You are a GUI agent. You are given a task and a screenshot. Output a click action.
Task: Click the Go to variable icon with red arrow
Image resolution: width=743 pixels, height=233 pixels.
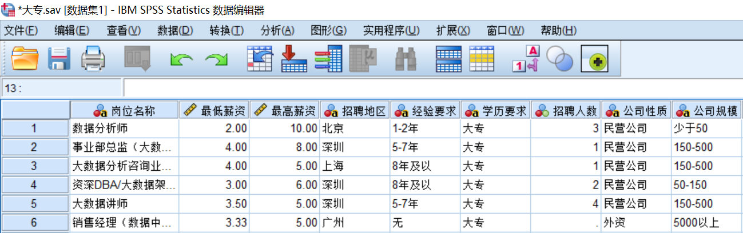(295, 59)
